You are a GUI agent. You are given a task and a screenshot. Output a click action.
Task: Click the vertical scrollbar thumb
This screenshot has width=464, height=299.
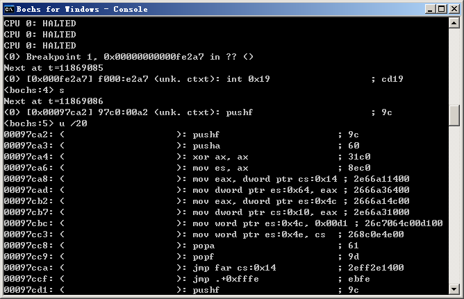(454, 116)
